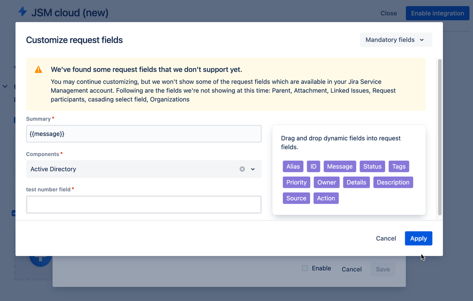Tick the Enable checkbox in the background panel
473x301 pixels.
305,268
